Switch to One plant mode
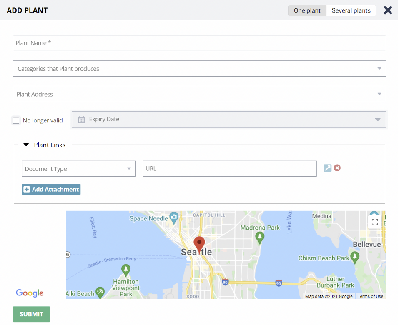 click(307, 10)
